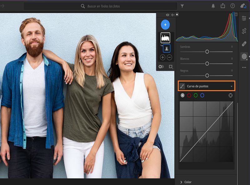Select the blue channel curve circle
This screenshot has width=250, height=185.
pos(202,95)
